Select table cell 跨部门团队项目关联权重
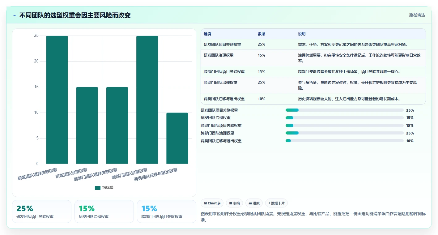438x235 pixels. (x=224, y=72)
